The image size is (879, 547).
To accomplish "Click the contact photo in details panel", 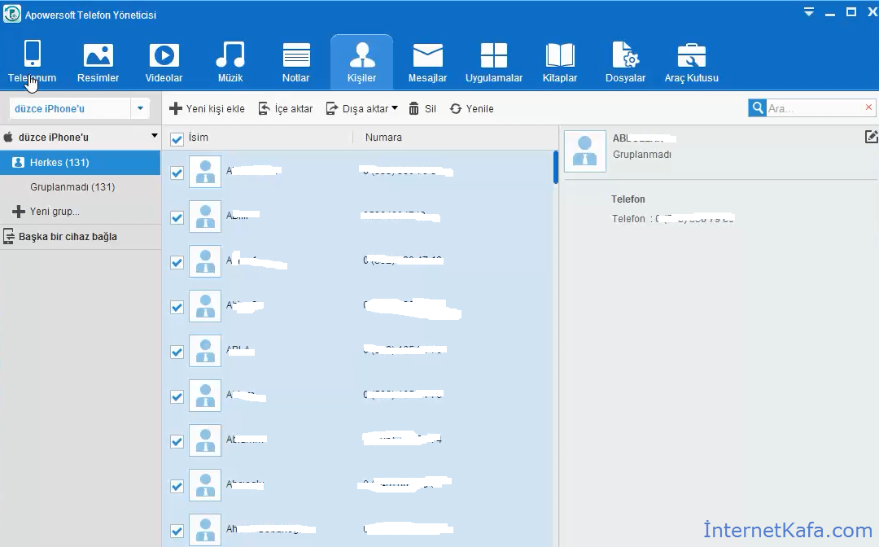I will pyautogui.click(x=584, y=151).
